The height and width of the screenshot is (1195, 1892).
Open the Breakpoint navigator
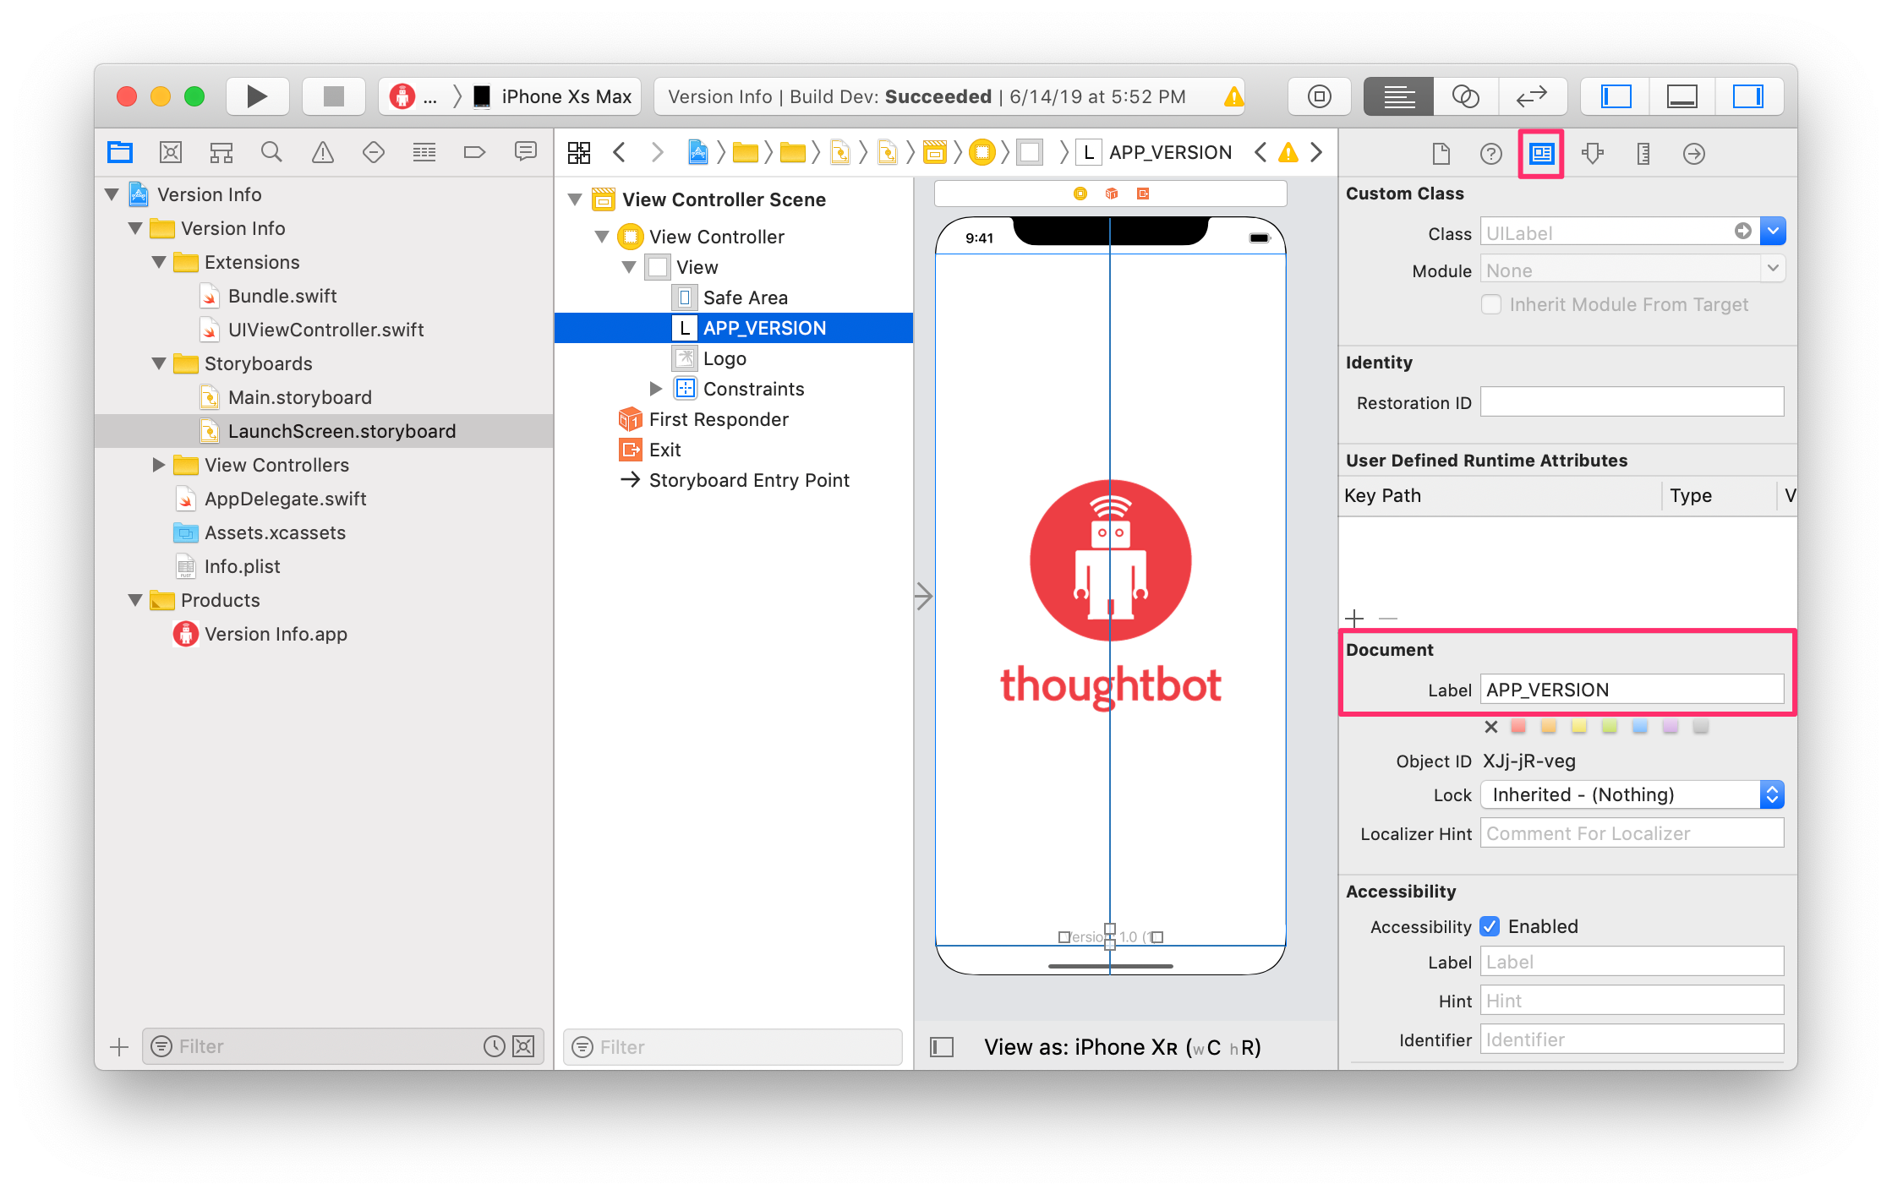coord(474,152)
